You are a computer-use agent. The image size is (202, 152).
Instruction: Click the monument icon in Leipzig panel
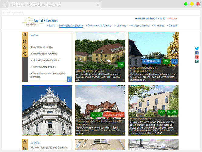point(25,142)
